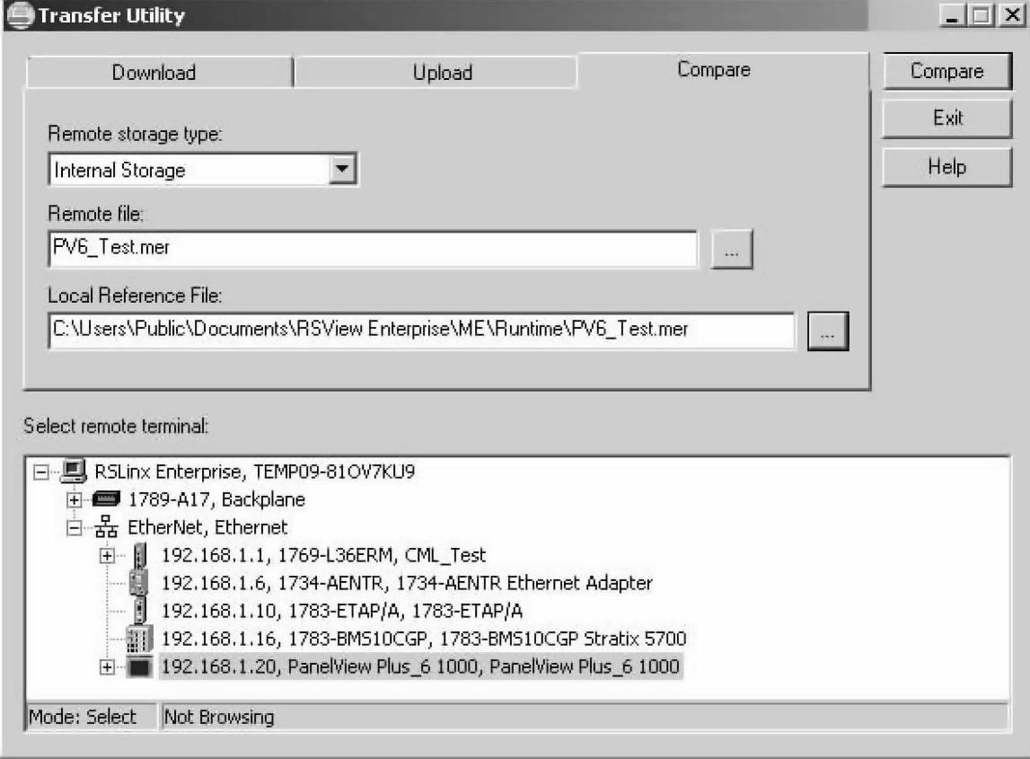Minimize the Transfer Utility window
This screenshot has width=1030, height=759.
[952, 15]
